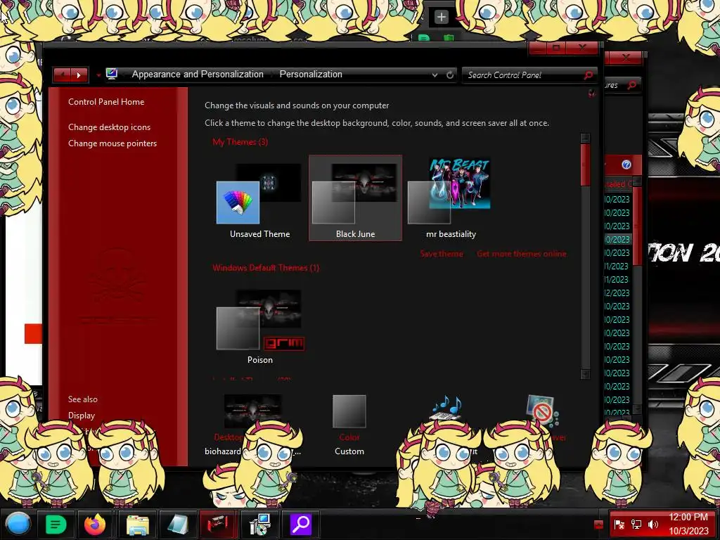Click the theme list scrollbar up arrow
720x540 pixels.
pos(585,139)
